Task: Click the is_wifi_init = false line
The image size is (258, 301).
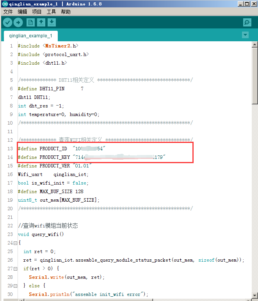Action: pos(53,183)
